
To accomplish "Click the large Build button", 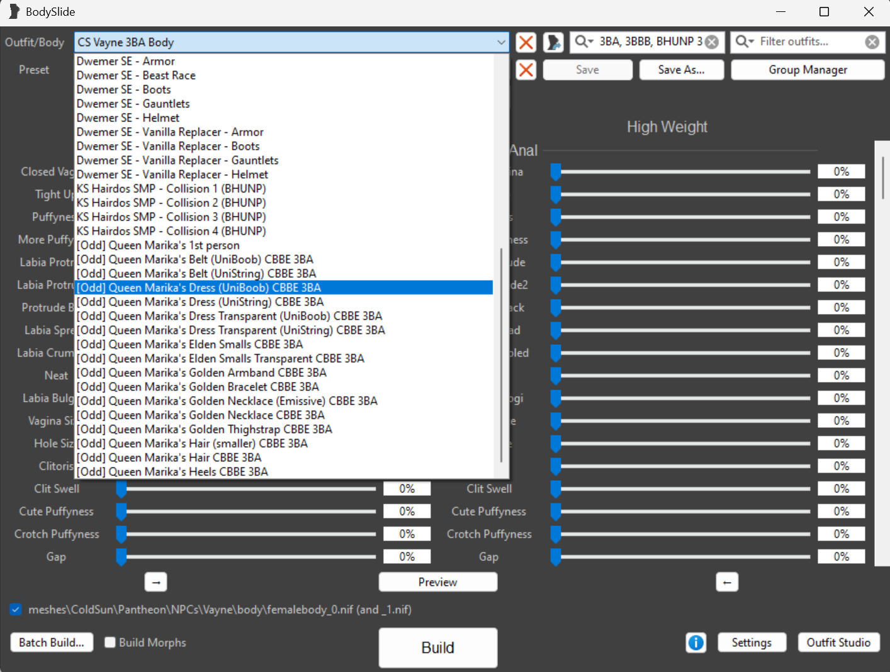I will click(437, 647).
